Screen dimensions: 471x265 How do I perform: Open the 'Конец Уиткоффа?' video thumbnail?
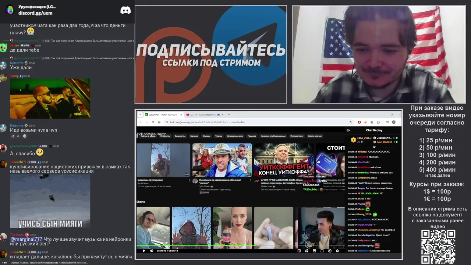point(284,160)
